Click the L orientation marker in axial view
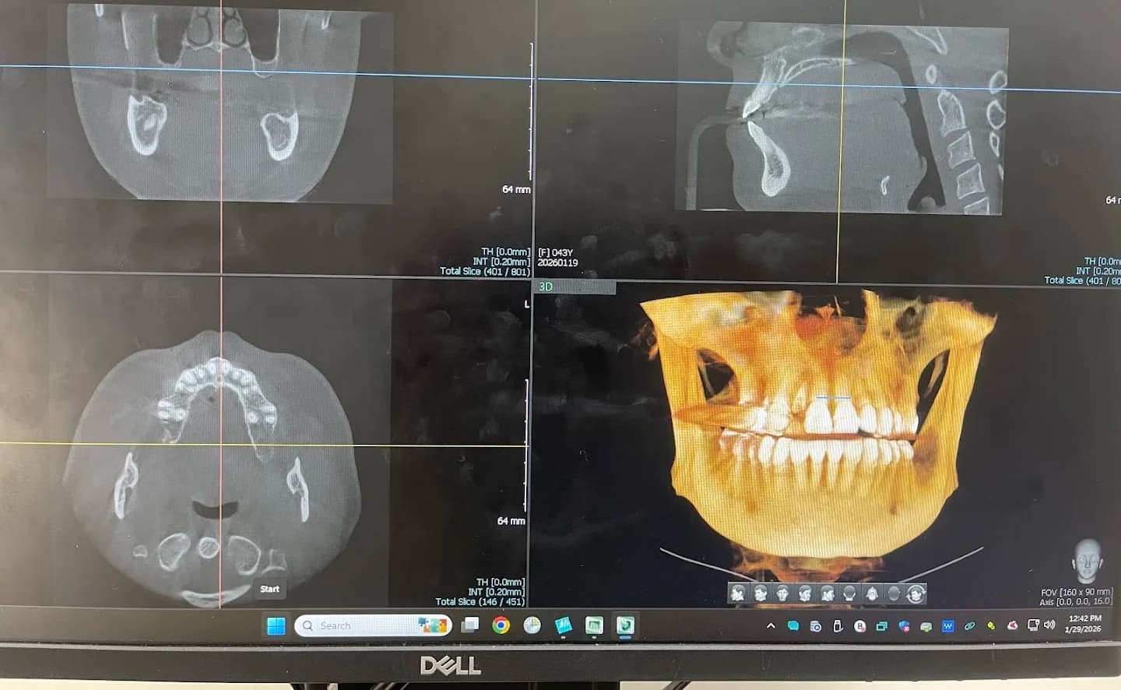 526,304
